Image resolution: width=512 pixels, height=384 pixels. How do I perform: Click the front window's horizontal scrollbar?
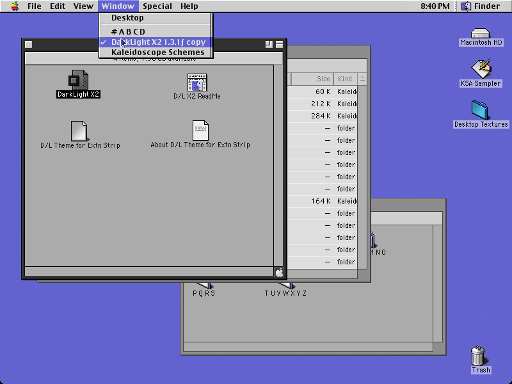149,271
